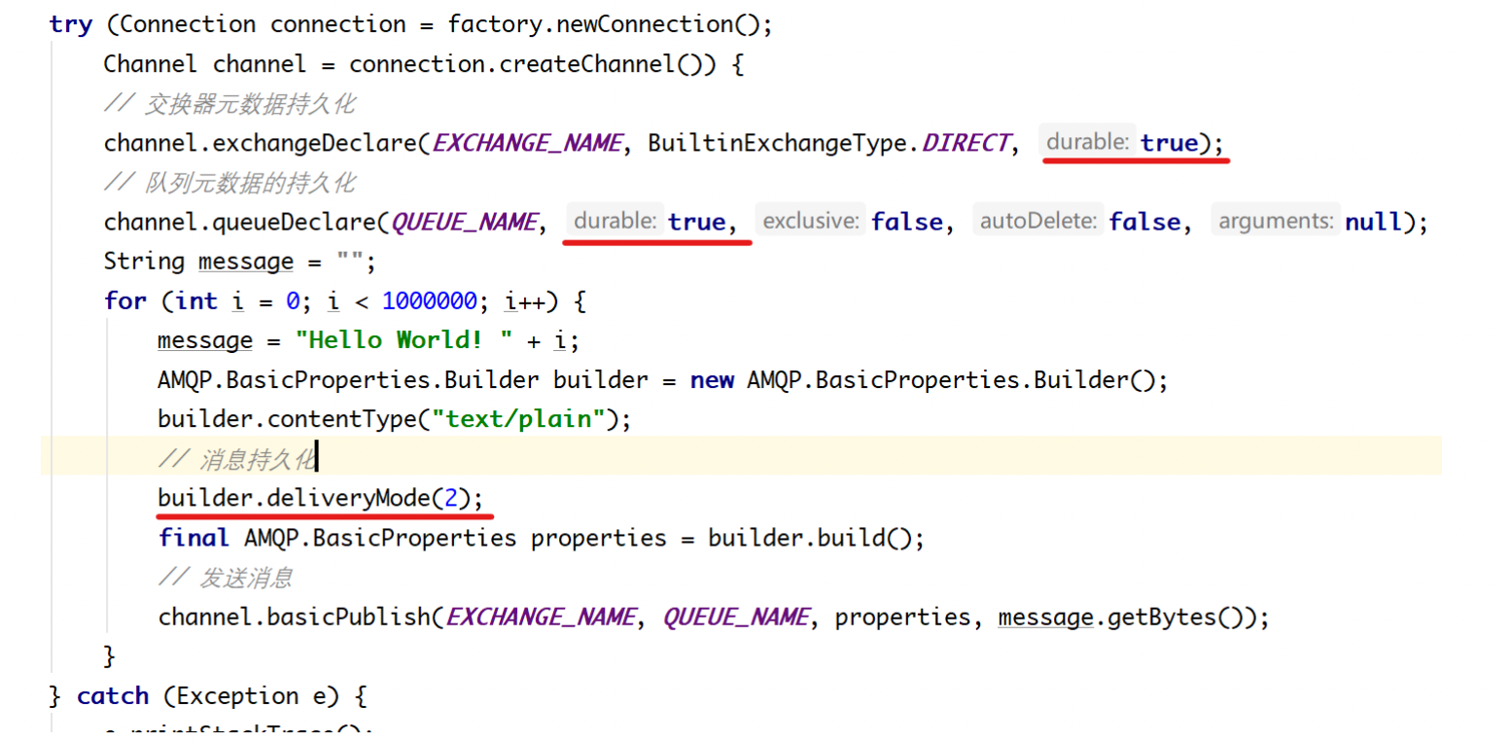The width and height of the screenshot is (1511, 743).
Task: Click durable hint in exchangeDeclare line
Action: coord(1087,142)
